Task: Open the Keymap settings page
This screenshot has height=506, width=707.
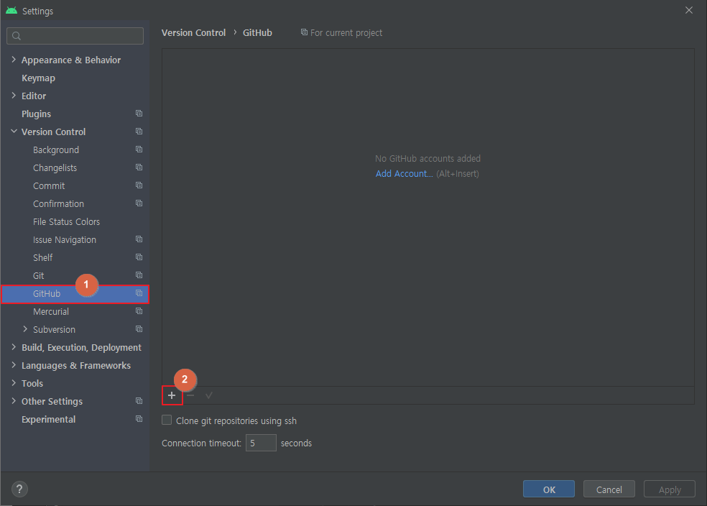Action: coord(38,78)
